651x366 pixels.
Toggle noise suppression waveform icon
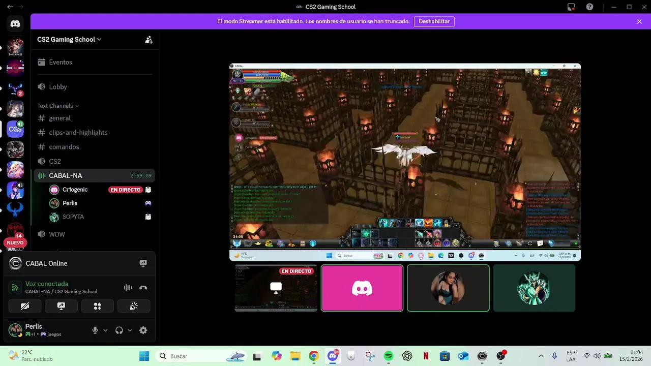tap(128, 288)
